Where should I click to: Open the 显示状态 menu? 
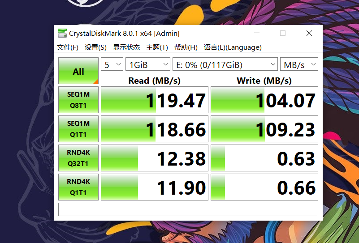[126, 47]
